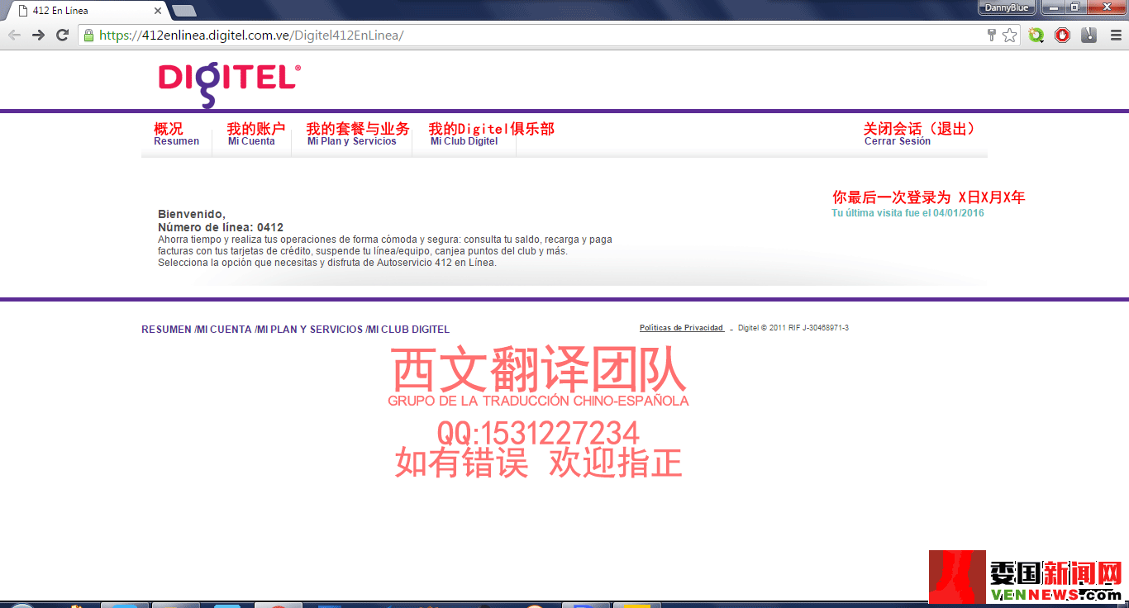
Task: Click the green padlock security icon
Action: tap(89, 36)
